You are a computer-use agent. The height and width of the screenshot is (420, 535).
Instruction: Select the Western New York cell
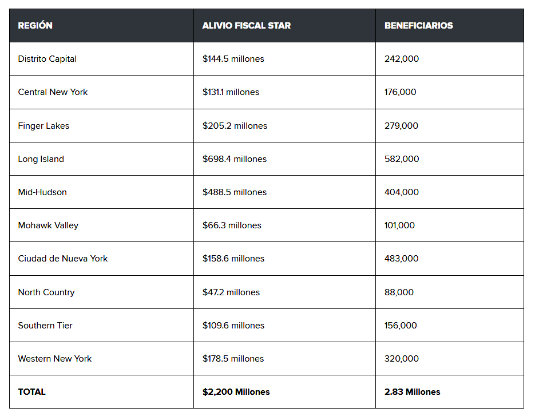tap(55, 359)
